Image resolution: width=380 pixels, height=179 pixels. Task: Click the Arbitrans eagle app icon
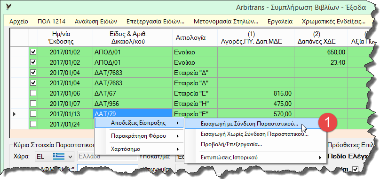(x=9, y=7)
